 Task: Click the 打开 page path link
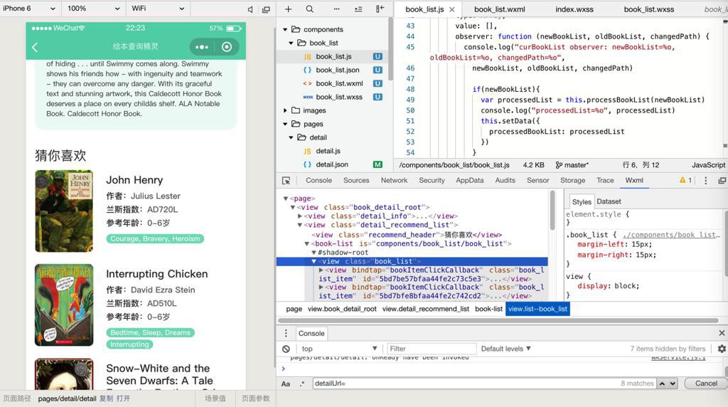click(x=123, y=398)
